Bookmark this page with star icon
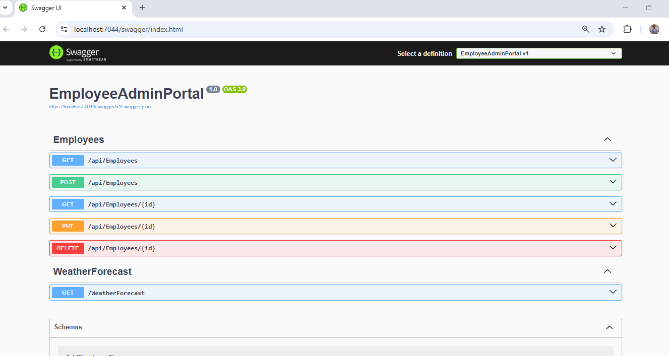The height and width of the screenshot is (356, 669). (x=602, y=29)
